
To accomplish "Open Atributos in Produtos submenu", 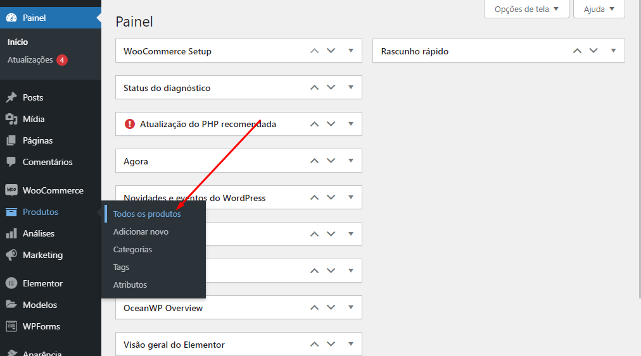I will pyautogui.click(x=130, y=285).
